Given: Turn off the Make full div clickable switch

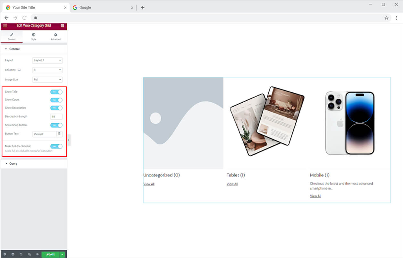Looking at the screenshot, I should (56, 146).
